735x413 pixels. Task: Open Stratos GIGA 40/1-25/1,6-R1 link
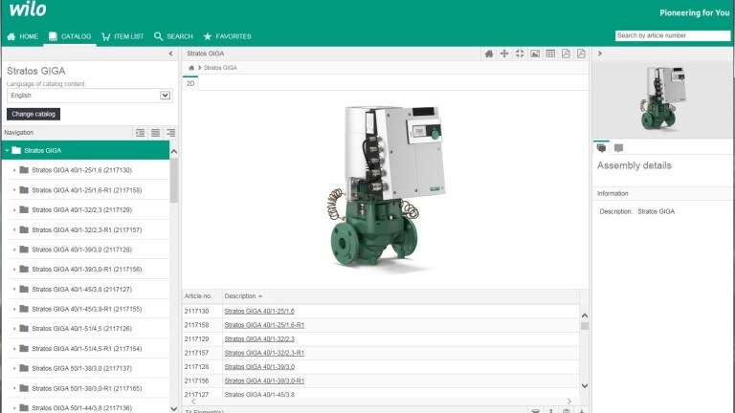pos(264,325)
